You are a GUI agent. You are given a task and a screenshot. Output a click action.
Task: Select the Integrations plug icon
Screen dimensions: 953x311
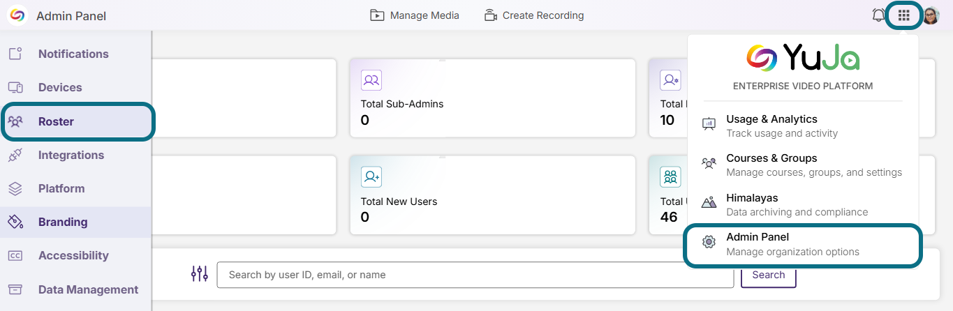click(15, 155)
